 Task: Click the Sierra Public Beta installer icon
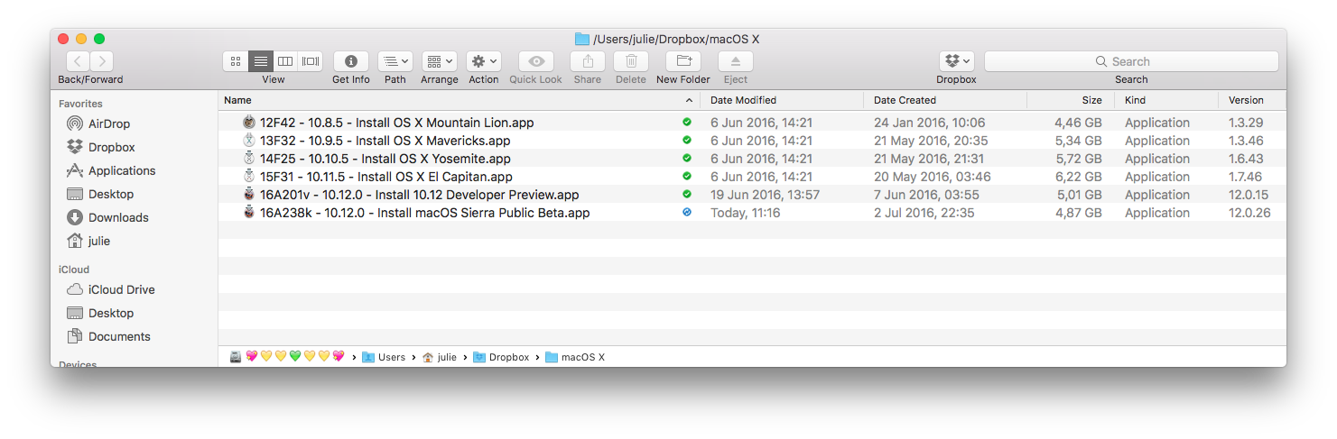[249, 212]
